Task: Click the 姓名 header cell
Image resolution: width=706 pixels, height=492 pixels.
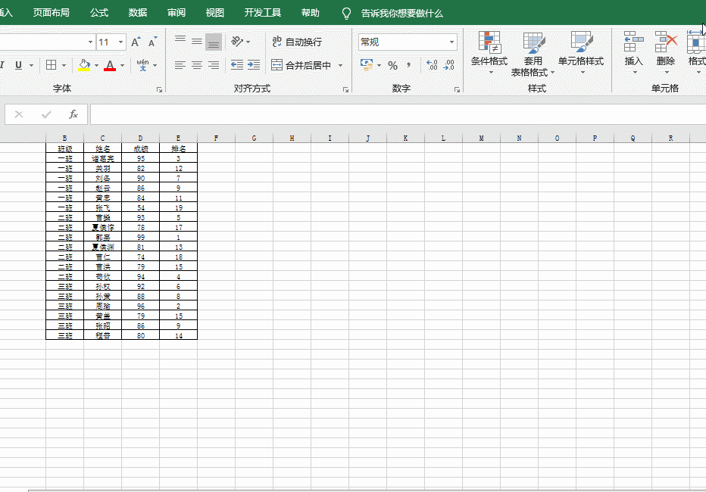Action: pos(103,148)
